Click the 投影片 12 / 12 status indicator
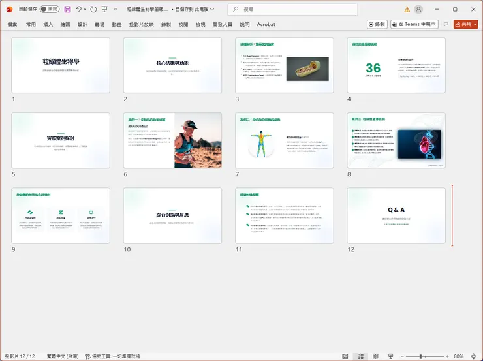The image size is (483, 361). tap(20, 356)
